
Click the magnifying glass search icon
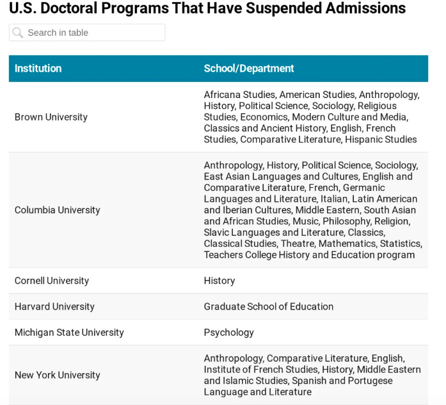click(18, 33)
